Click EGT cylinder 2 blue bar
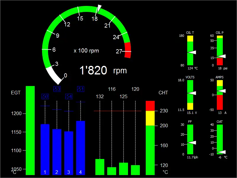 tap(57, 152)
